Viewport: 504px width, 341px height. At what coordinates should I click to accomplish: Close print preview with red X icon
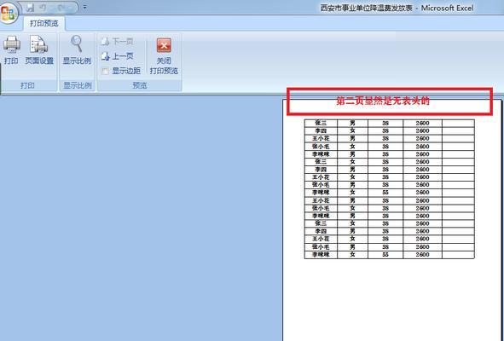click(x=164, y=45)
